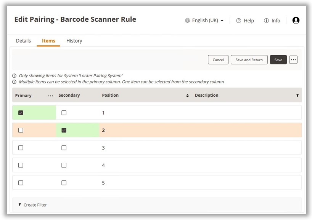This screenshot has height=220, width=312.
Task: Click the Create Filter funnel icon
Action: 20,205
